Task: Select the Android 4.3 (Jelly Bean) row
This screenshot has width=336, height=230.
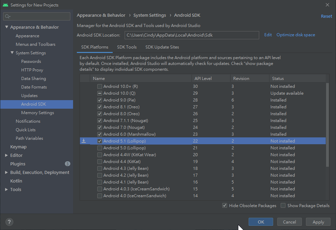Action: pos(203,168)
